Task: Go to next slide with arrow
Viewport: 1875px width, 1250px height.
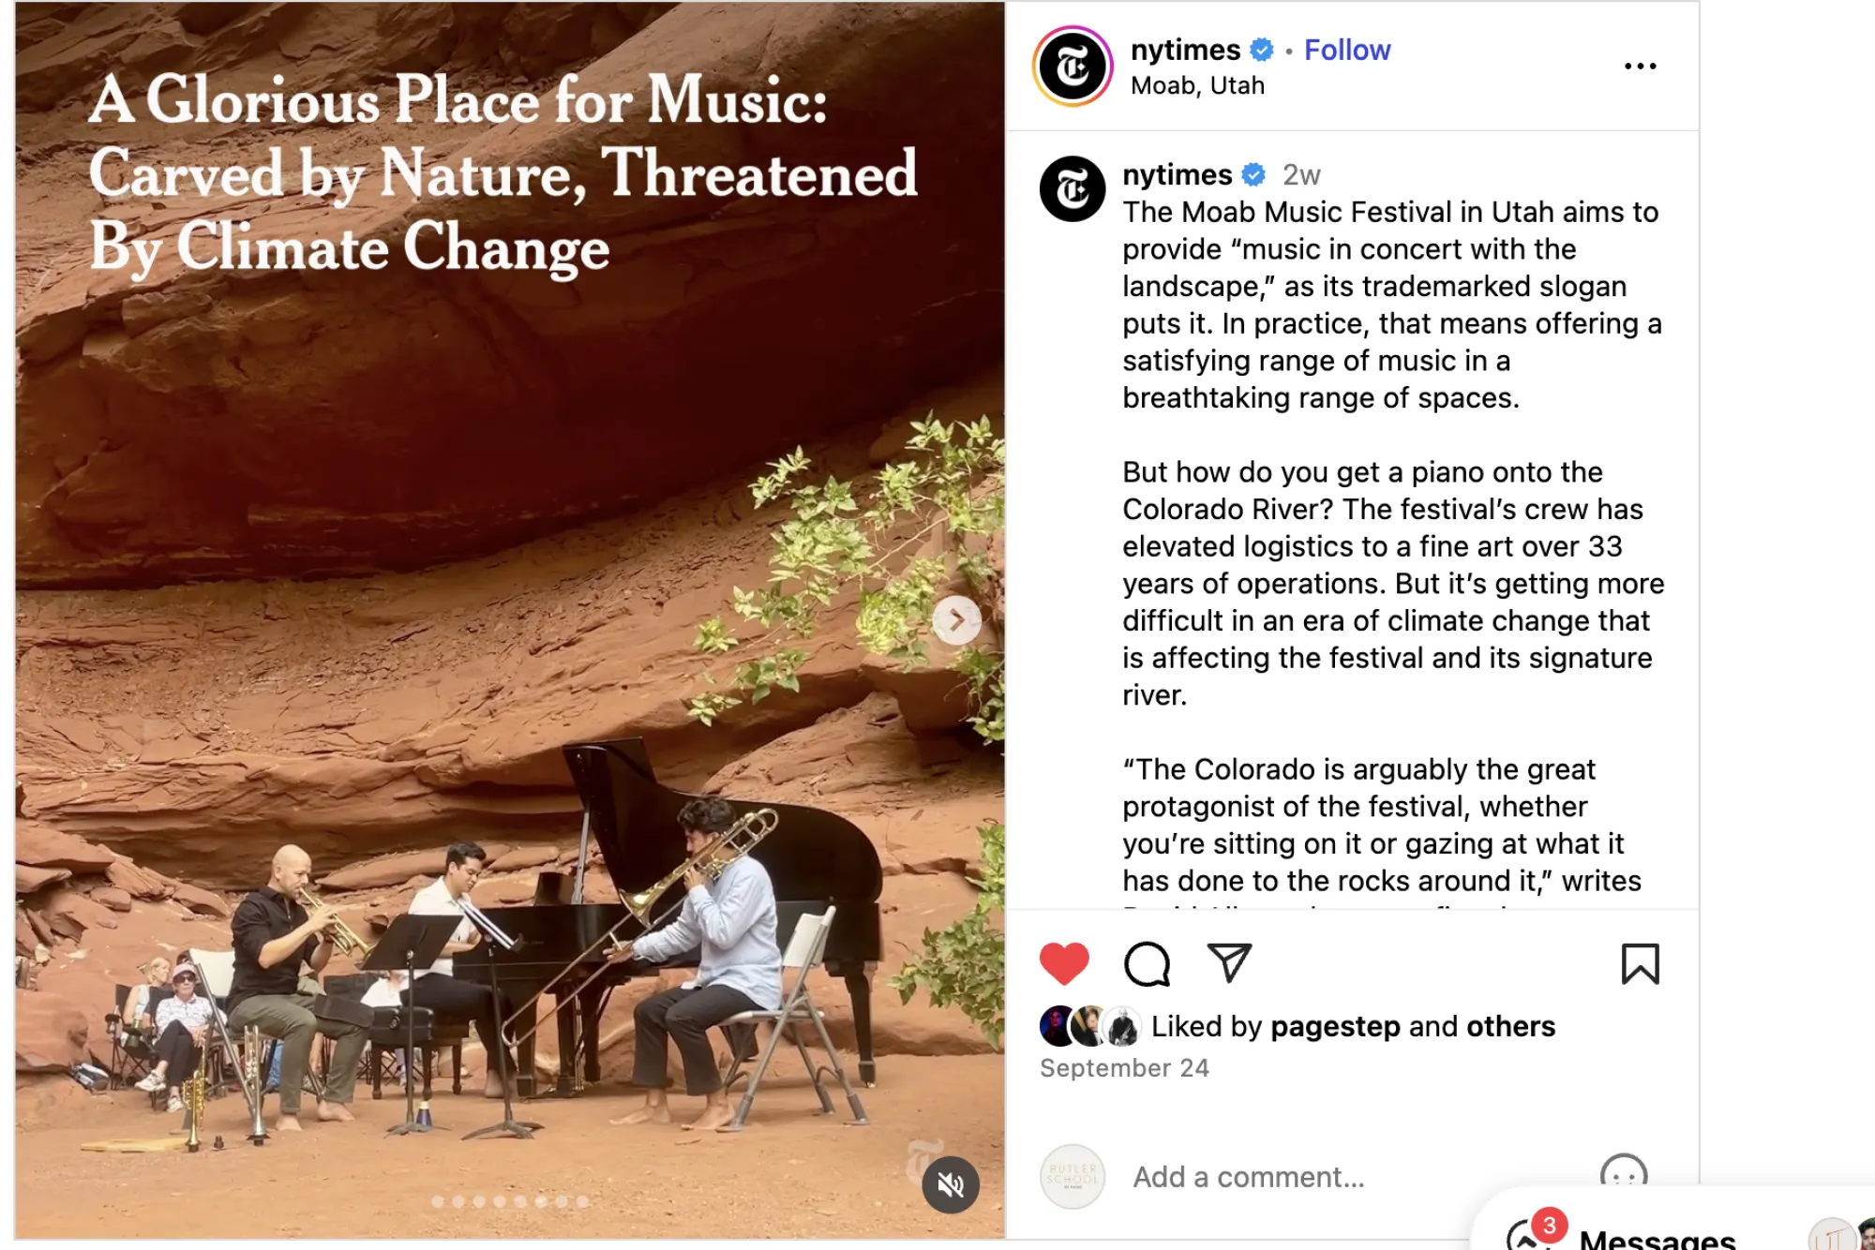Action: pyautogui.click(x=956, y=620)
